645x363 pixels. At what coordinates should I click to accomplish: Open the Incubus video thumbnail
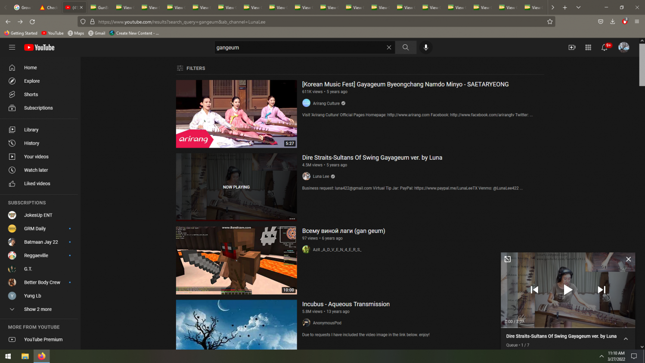[236, 325]
